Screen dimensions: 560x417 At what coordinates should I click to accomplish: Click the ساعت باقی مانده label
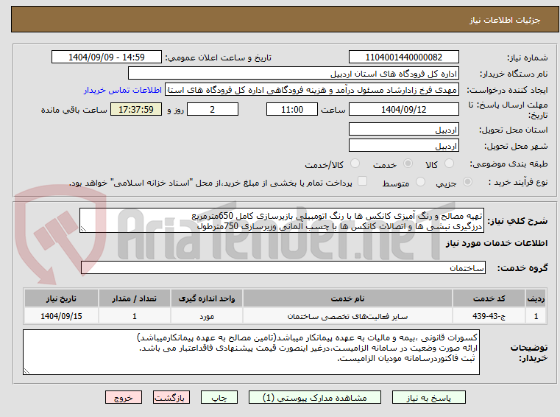(74, 110)
